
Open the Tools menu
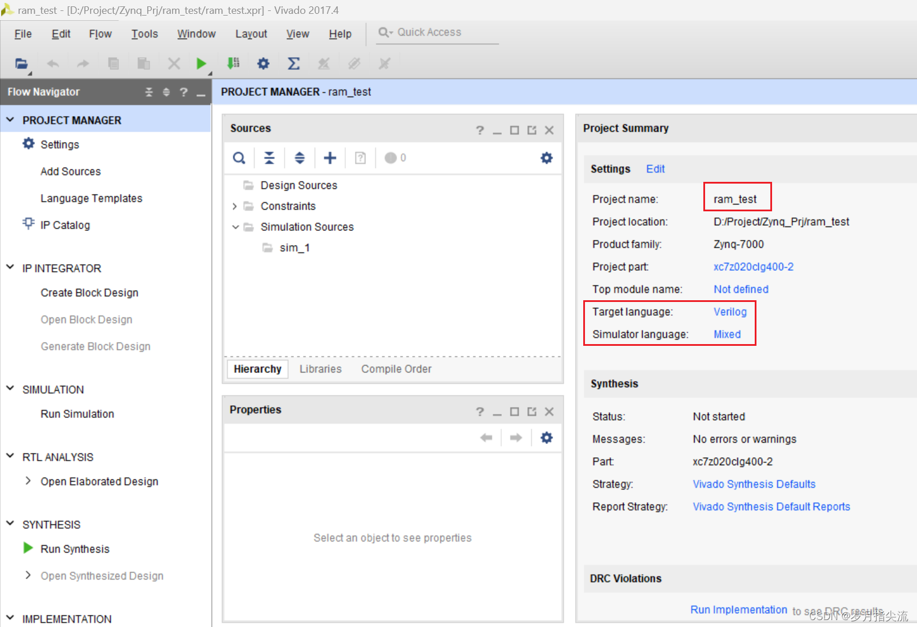pyautogui.click(x=144, y=34)
